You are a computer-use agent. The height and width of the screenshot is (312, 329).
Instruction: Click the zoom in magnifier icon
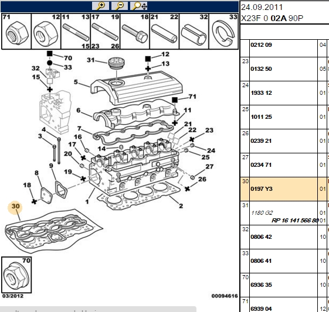click(x=100, y=6)
